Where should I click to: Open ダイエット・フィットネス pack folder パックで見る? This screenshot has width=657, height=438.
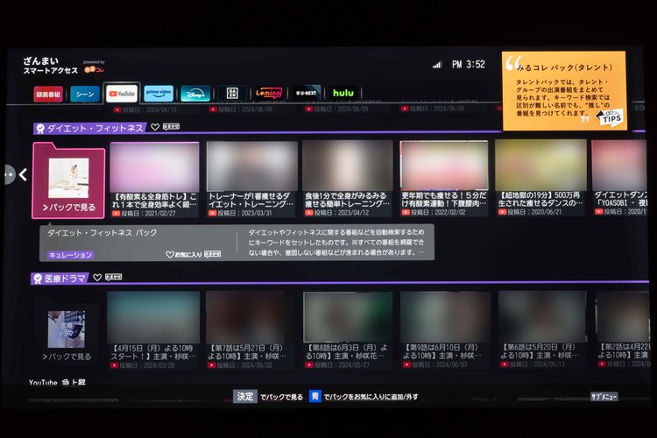68,180
